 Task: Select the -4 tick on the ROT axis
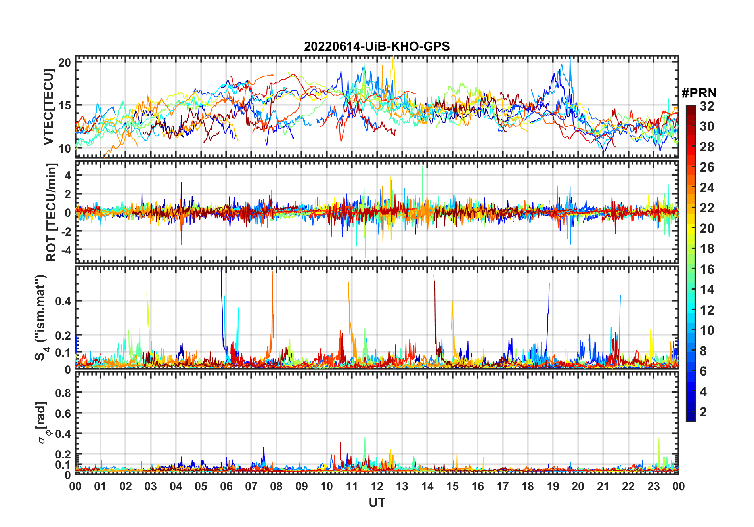click(65, 250)
